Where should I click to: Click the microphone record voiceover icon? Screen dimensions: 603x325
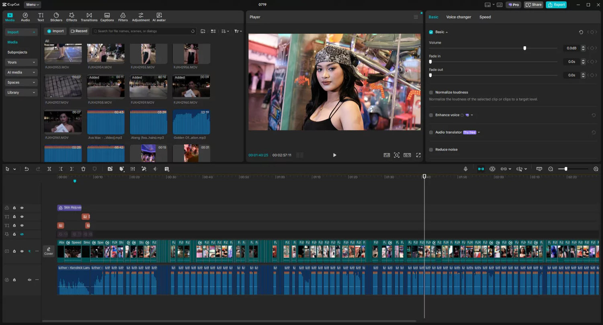pyautogui.click(x=466, y=169)
